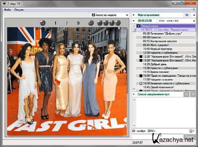Click schedule list scroll-up arrow
The height and width of the screenshot is (147, 198).
tap(134, 26)
